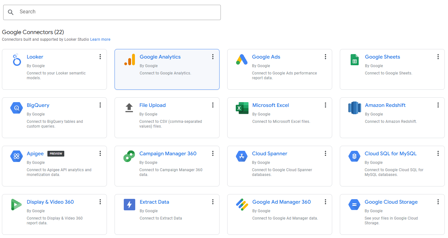Open the three-dot menu for Amazon Redshift
The image size is (448, 238).
pyautogui.click(x=438, y=105)
